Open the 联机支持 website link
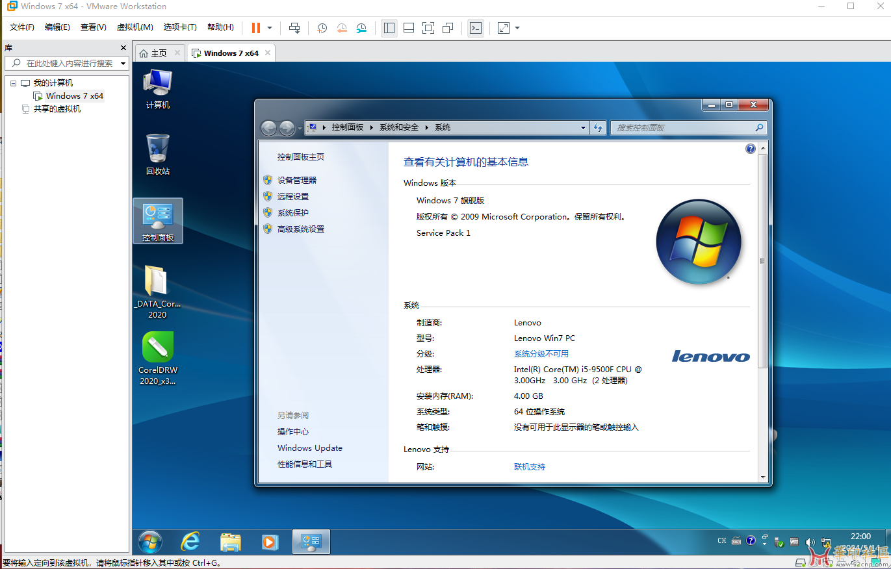 point(530,467)
